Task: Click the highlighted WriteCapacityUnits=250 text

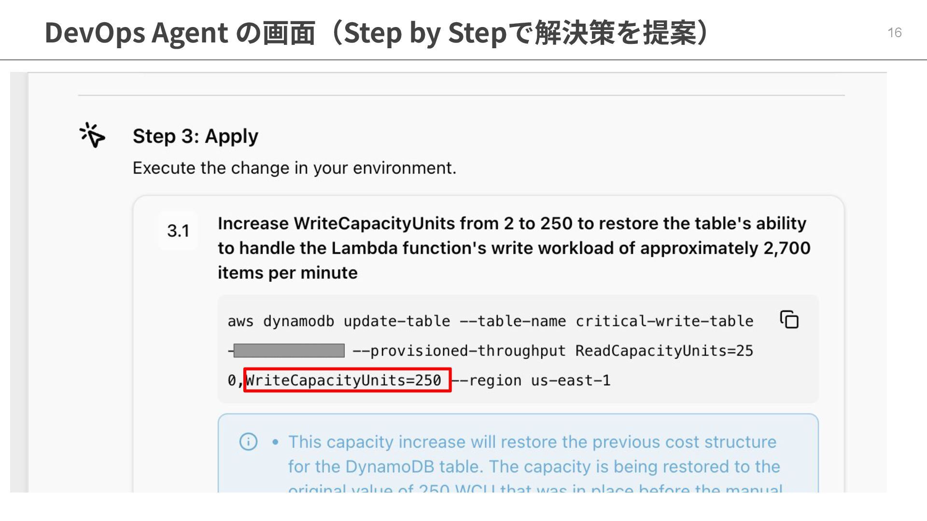Action: tap(344, 380)
